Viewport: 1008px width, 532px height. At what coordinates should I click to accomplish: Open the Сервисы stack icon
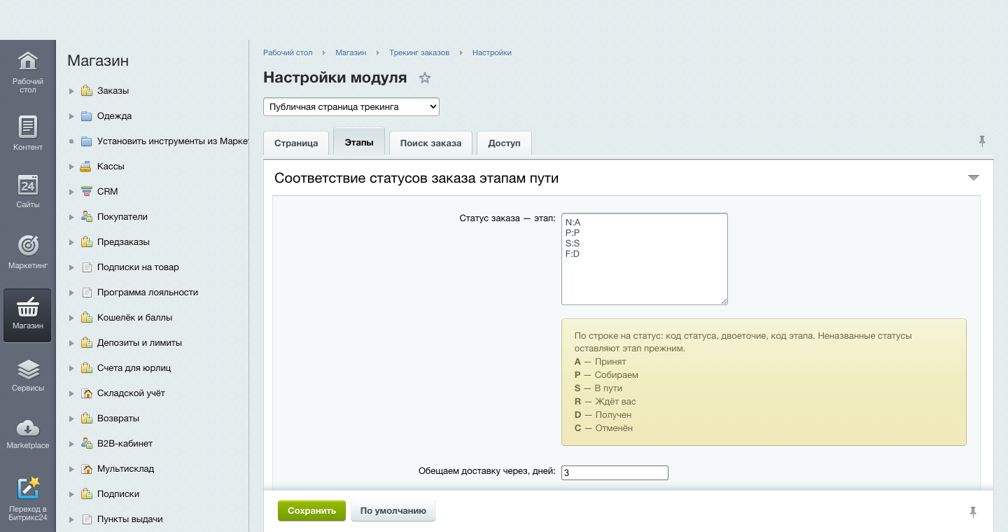(x=27, y=369)
